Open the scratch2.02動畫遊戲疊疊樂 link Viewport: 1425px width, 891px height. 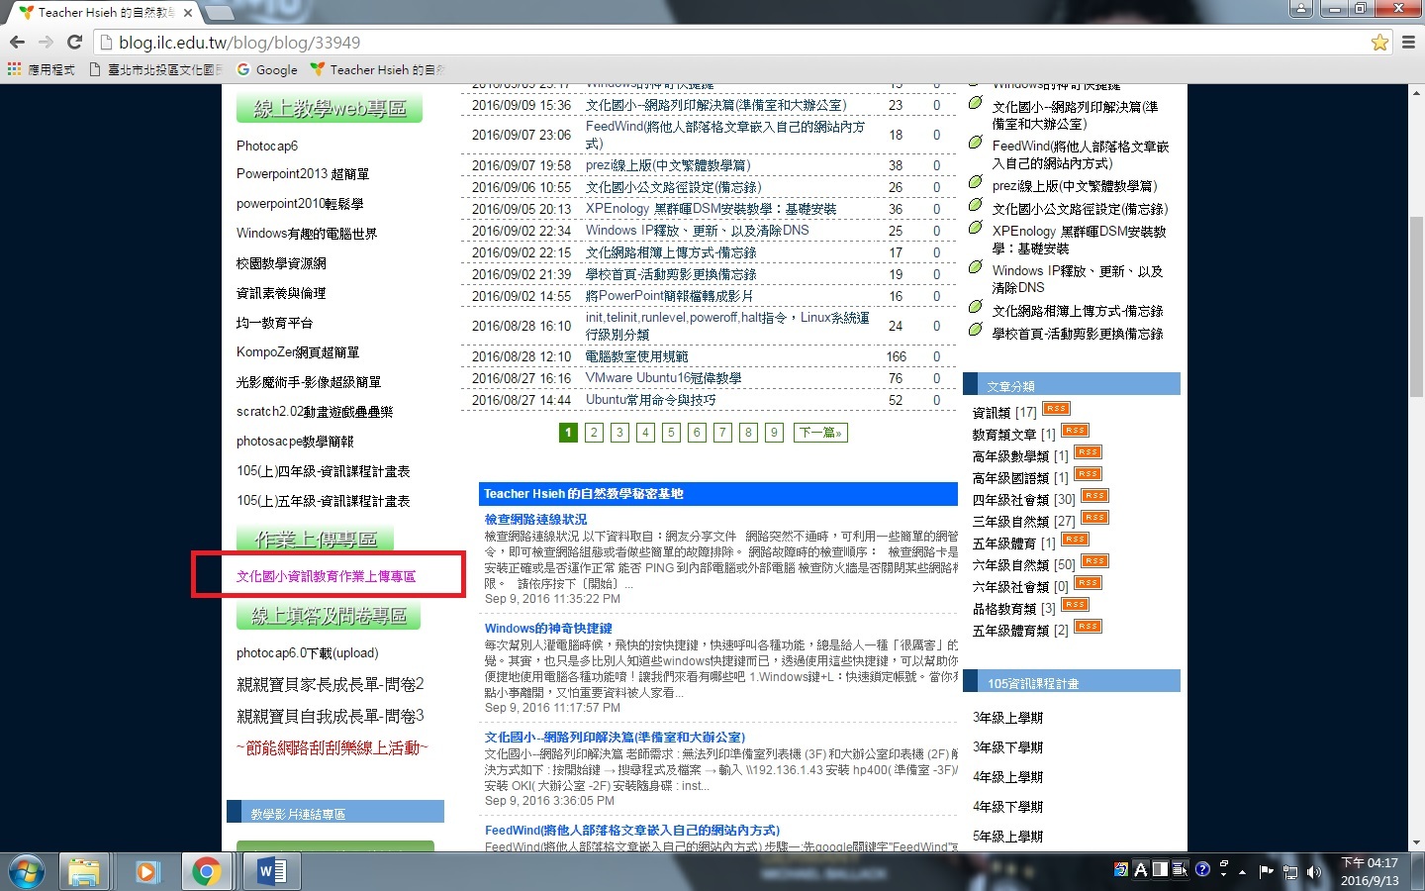point(315,412)
